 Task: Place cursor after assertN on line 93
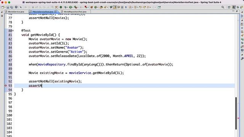[42, 86]
